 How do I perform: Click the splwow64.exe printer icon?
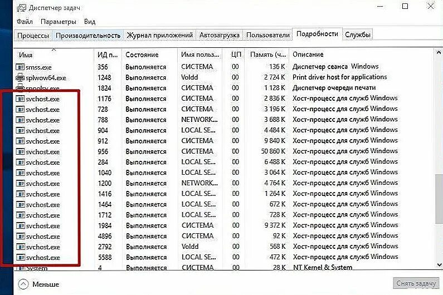pos(20,77)
